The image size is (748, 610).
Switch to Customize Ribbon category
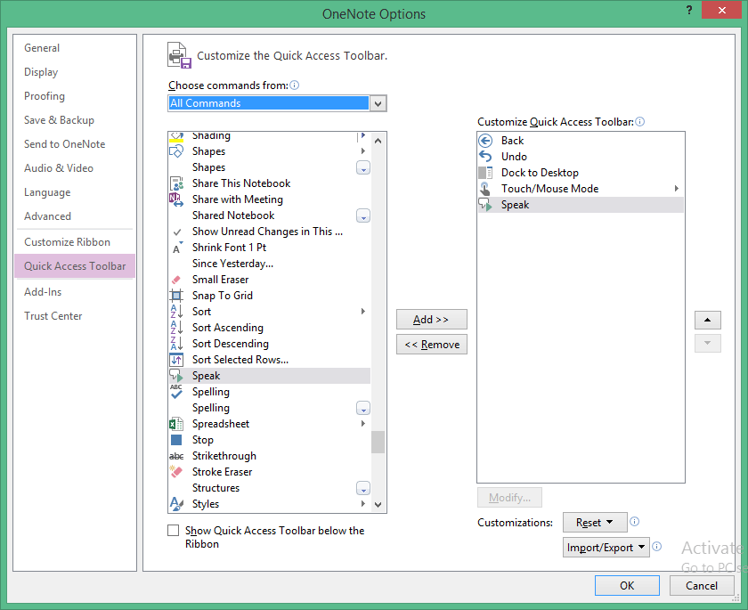click(x=68, y=242)
